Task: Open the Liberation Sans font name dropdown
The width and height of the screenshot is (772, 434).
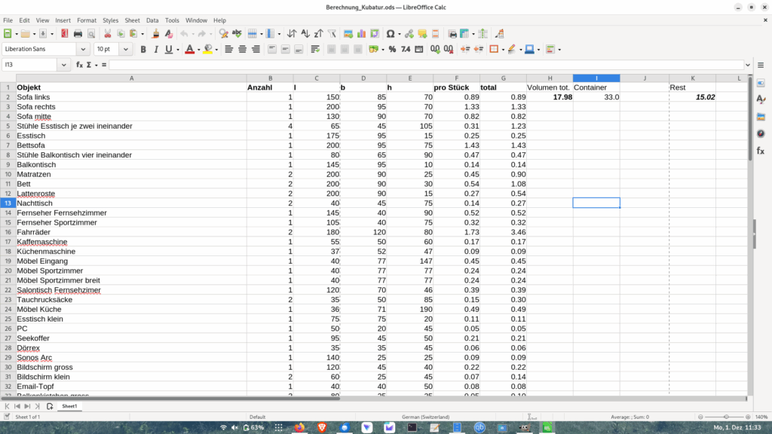Action: 83,50
